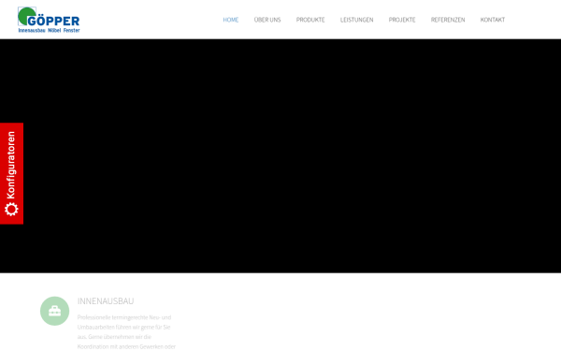Click the gear icon on the Konfiguratoren tab

pos(11,209)
